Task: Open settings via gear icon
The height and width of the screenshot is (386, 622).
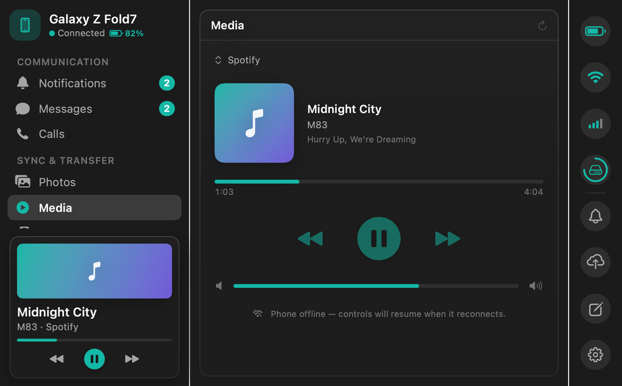Action: [x=595, y=355]
